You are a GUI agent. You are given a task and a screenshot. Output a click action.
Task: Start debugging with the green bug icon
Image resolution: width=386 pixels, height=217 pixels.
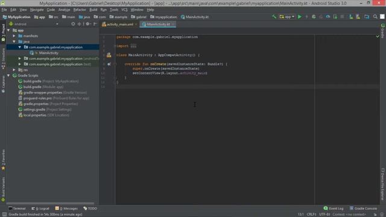pos(314,17)
